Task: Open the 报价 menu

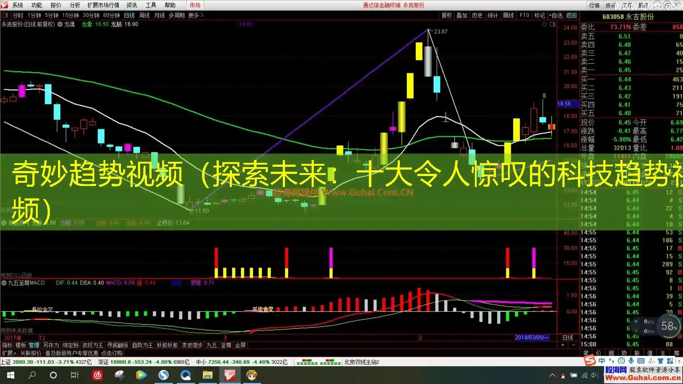Action: tap(55, 5)
